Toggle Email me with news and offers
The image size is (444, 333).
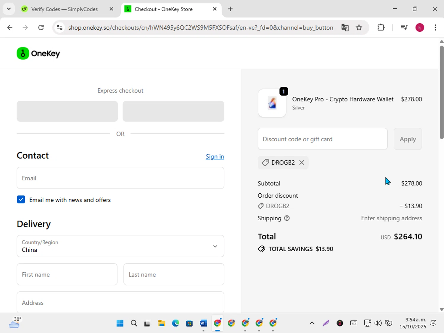[x=21, y=200]
